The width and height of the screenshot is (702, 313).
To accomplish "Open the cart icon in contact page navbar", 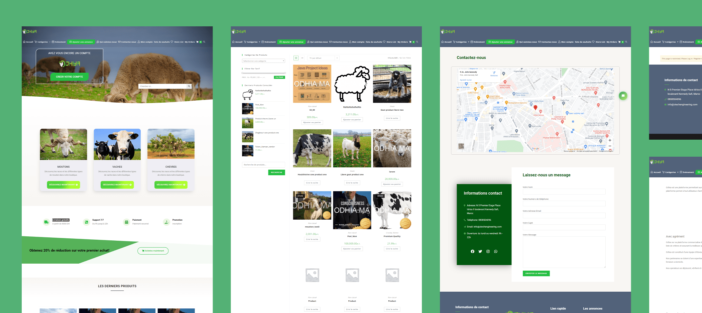I will coord(619,42).
